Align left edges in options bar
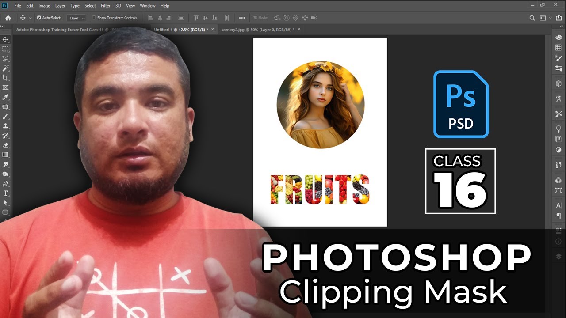Image resolution: width=566 pixels, height=318 pixels. [x=150, y=18]
